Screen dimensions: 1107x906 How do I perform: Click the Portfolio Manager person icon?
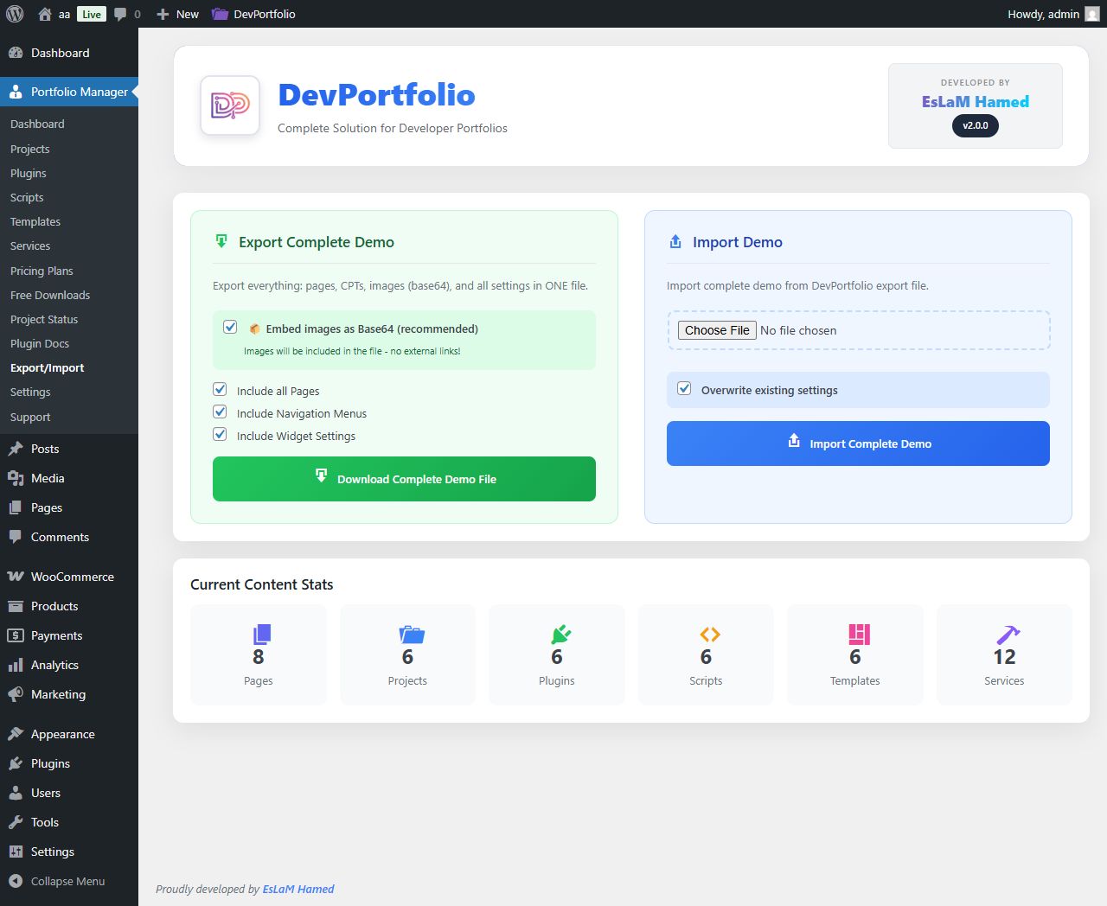coord(16,92)
